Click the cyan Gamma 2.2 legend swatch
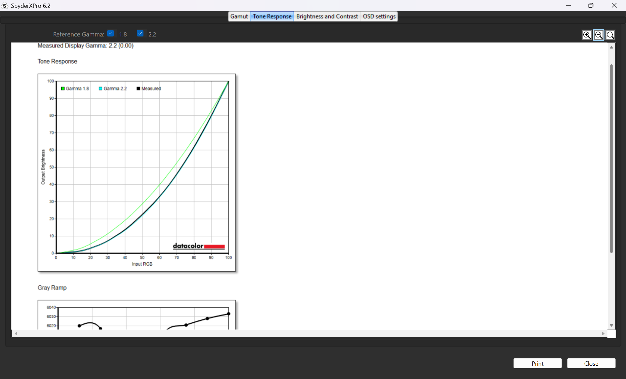This screenshot has height=379, width=626. (100, 89)
